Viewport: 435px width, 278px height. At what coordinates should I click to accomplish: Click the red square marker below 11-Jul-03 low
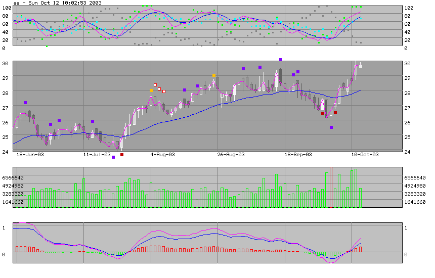pyautogui.click(x=122, y=155)
